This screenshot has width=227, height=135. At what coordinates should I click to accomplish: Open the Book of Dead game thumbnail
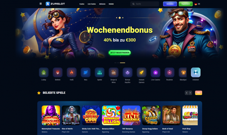[x=172, y=115]
